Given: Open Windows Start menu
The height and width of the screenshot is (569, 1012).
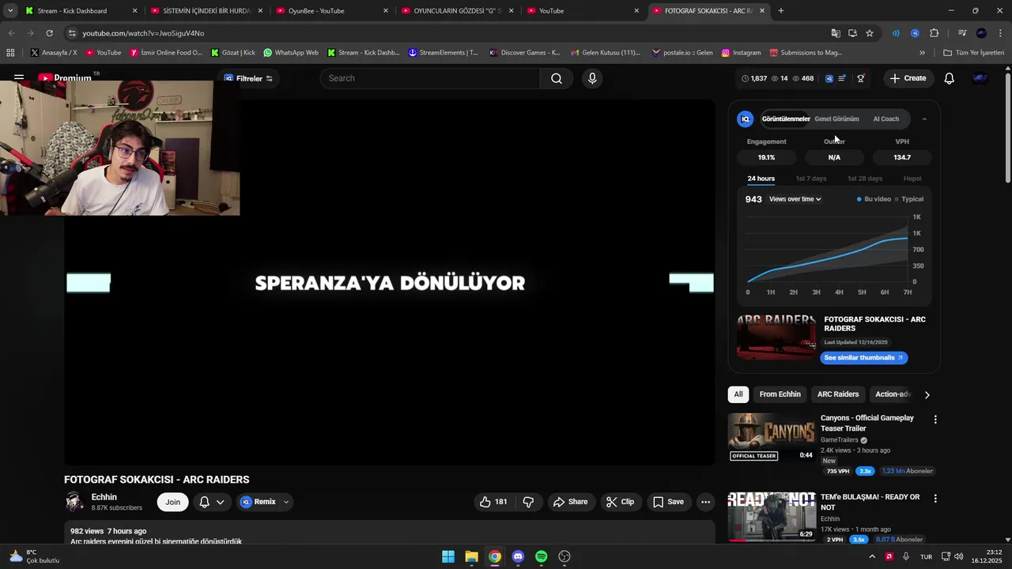Looking at the screenshot, I should coord(448,556).
